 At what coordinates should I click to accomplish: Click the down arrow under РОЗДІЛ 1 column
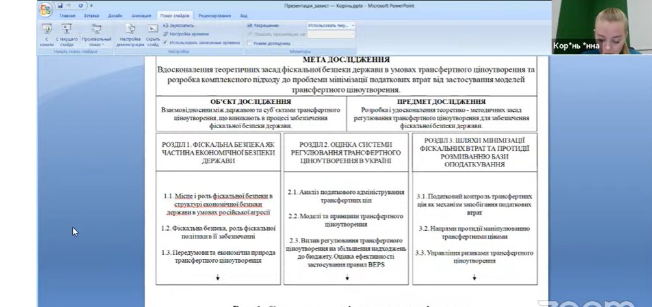pyautogui.click(x=218, y=278)
